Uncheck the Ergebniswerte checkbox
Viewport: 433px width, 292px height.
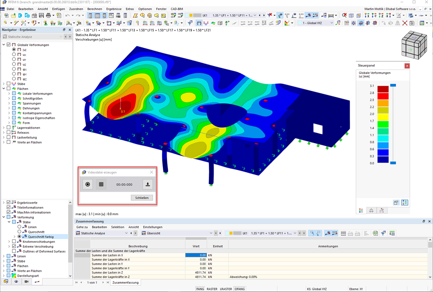pyautogui.click(x=9, y=202)
